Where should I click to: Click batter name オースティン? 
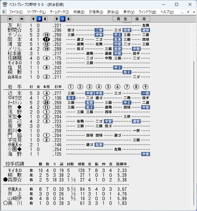pos(15,103)
